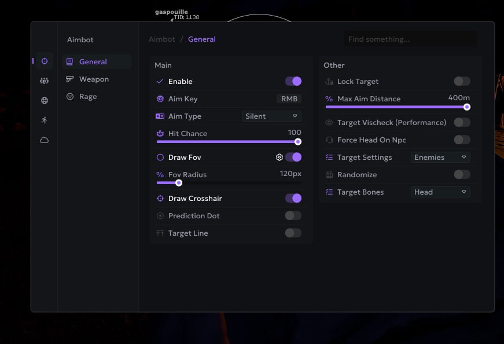Open the players group sidebar icon

tap(45, 81)
